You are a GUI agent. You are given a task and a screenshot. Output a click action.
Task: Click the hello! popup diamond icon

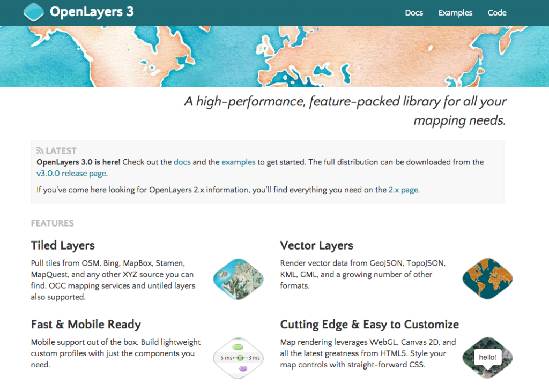tap(487, 358)
